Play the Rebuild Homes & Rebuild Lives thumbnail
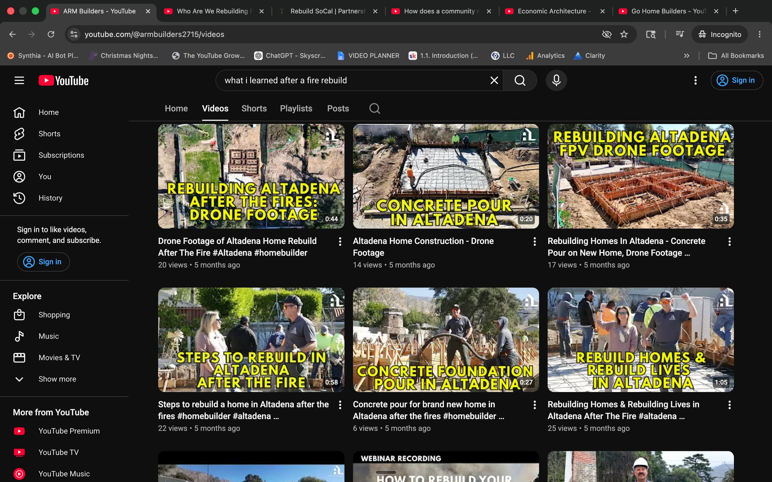The width and height of the screenshot is (772, 482). tap(641, 340)
